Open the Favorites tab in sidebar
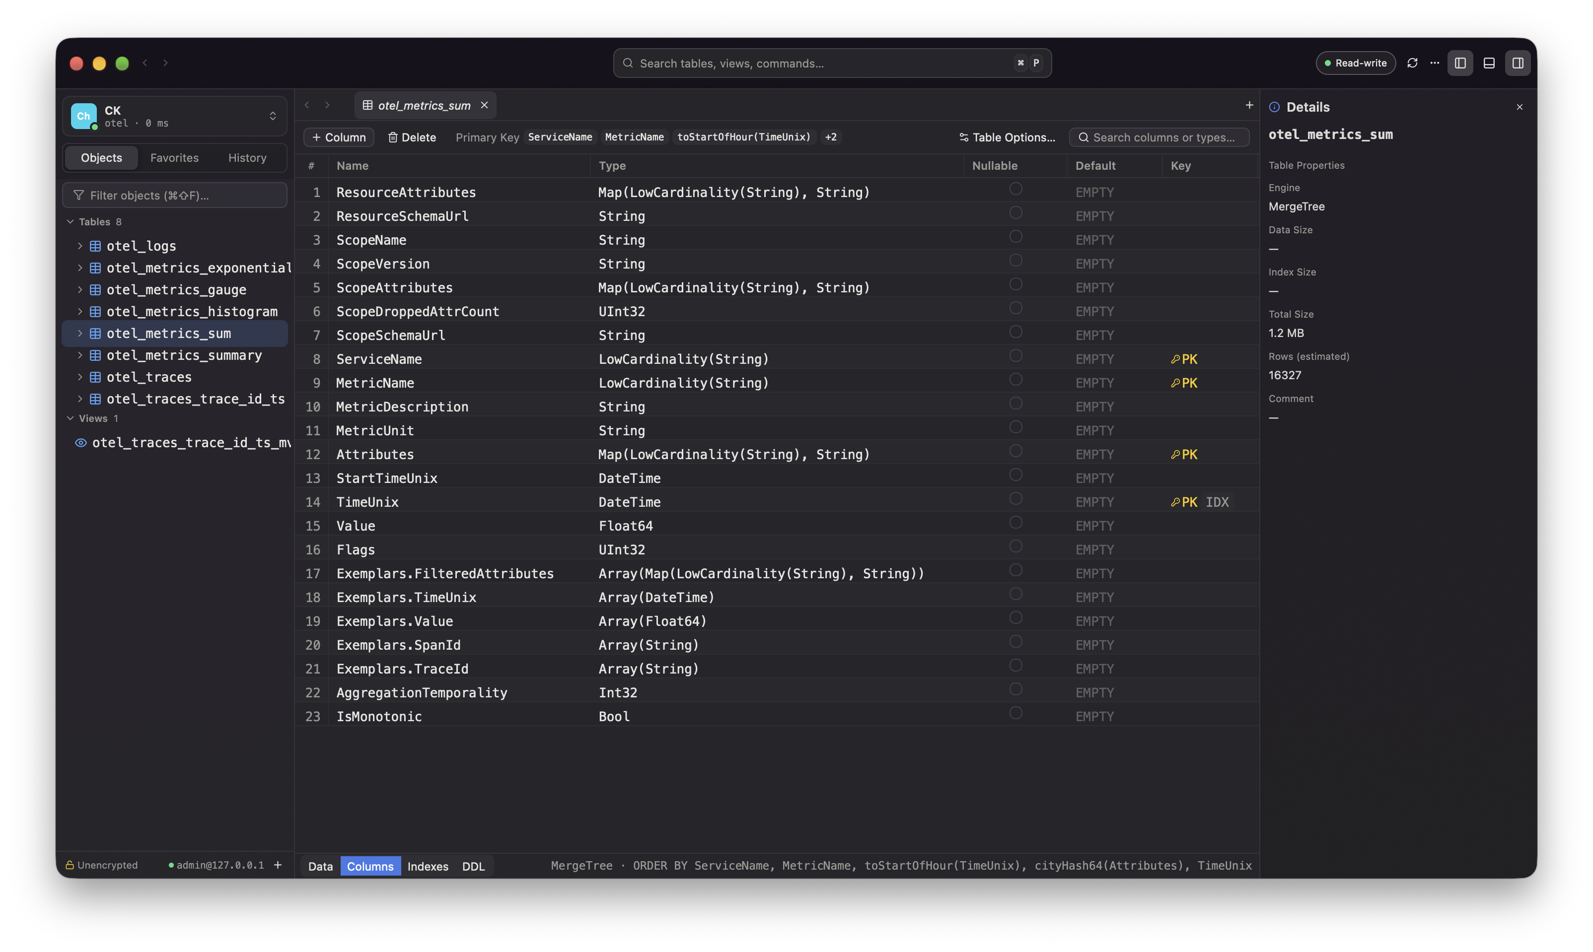The image size is (1593, 952). (175, 158)
